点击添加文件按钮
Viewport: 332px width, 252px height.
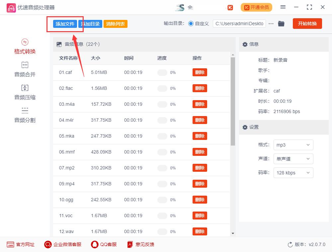click(64, 24)
